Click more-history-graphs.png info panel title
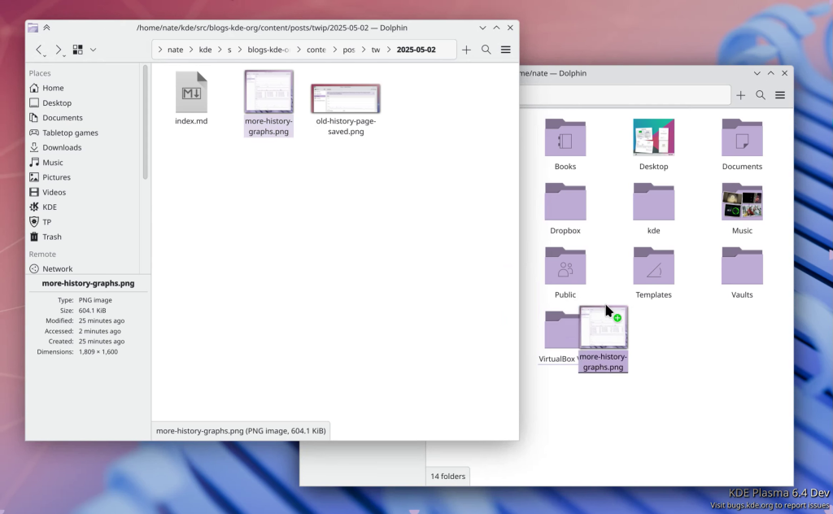The width and height of the screenshot is (833, 514). pos(88,284)
